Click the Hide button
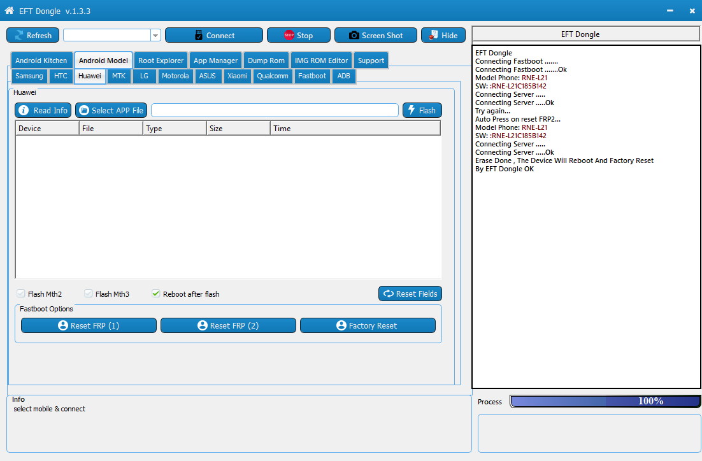702x461 pixels. (443, 36)
